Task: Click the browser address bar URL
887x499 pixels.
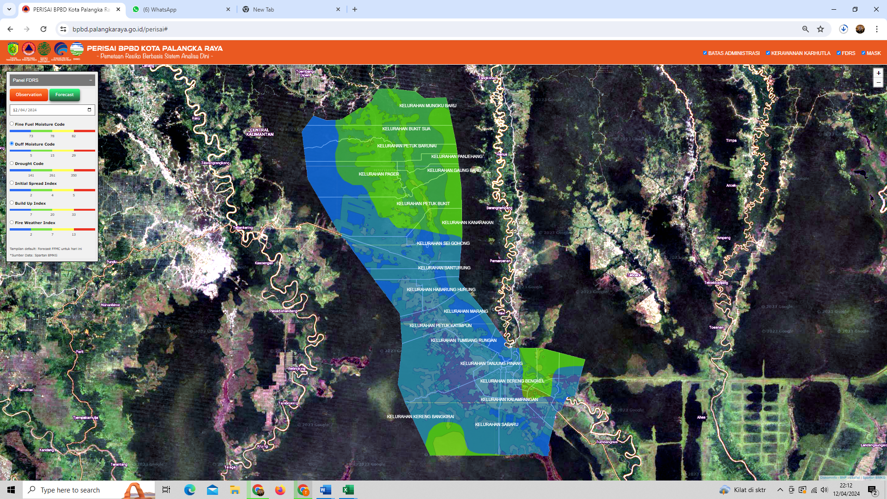Action: tap(120, 29)
